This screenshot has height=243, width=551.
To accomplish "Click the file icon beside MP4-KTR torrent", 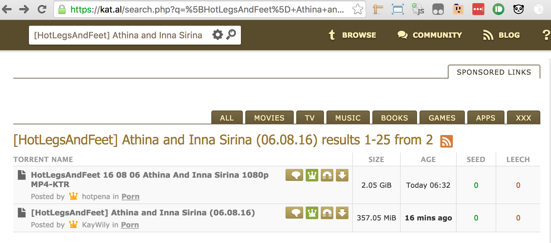I will click(22, 175).
